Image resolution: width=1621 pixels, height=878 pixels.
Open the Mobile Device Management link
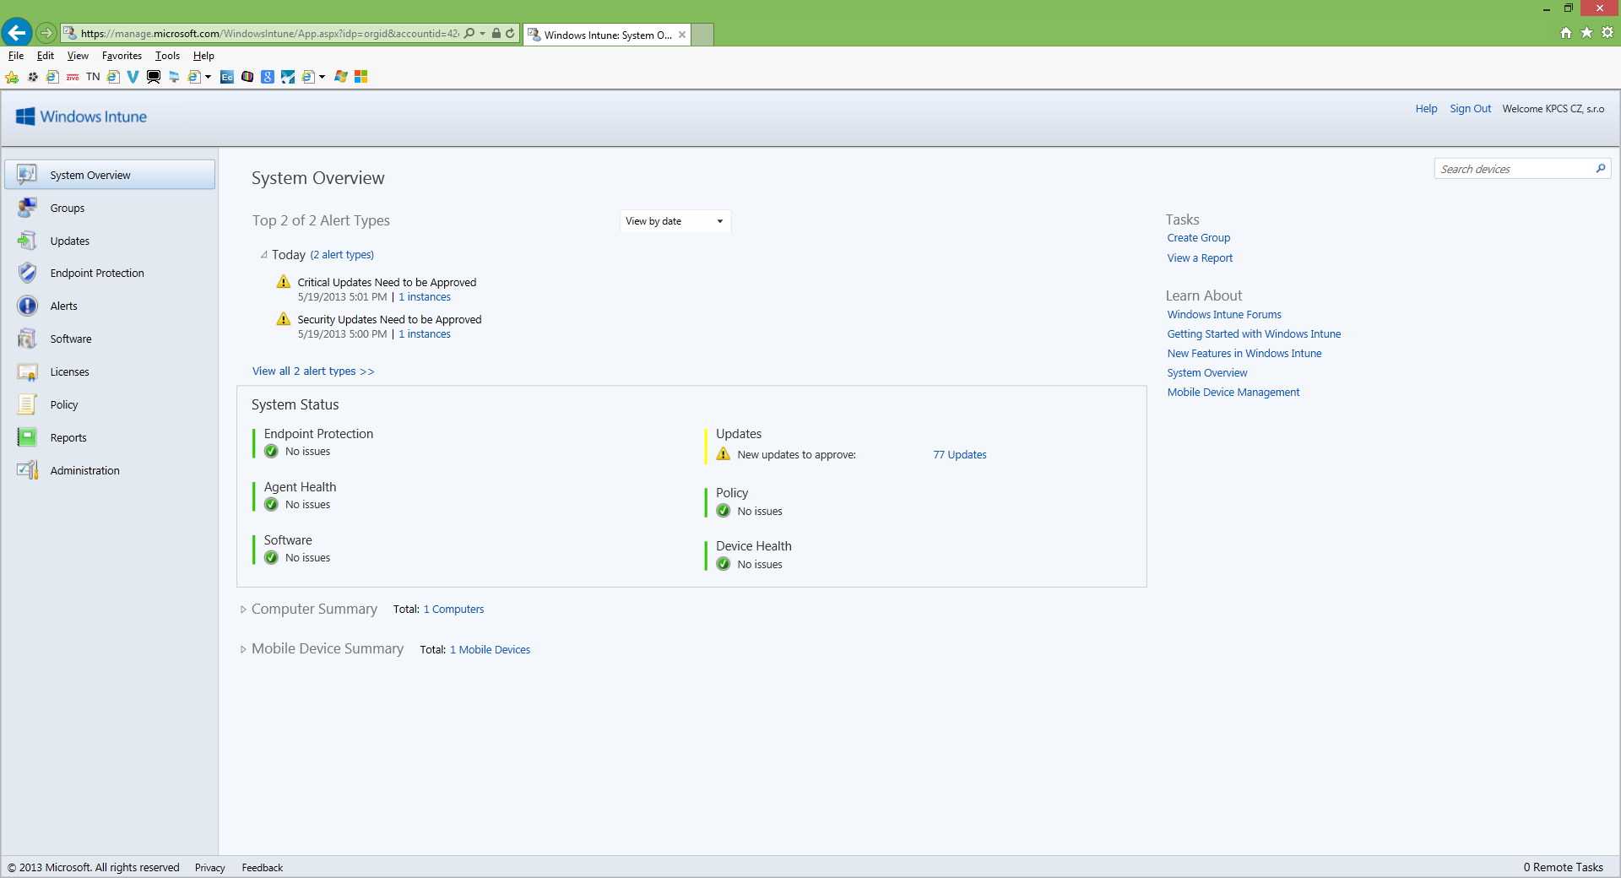point(1233,393)
